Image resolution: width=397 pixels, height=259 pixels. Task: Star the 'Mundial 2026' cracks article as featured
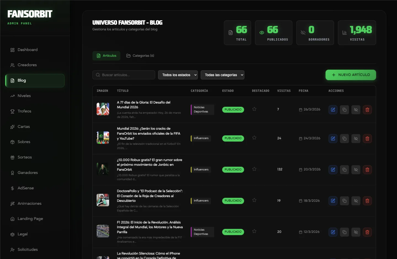[x=254, y=138]
